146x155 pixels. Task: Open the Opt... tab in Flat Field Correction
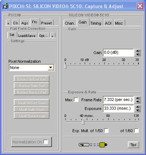tap(44, 36)
